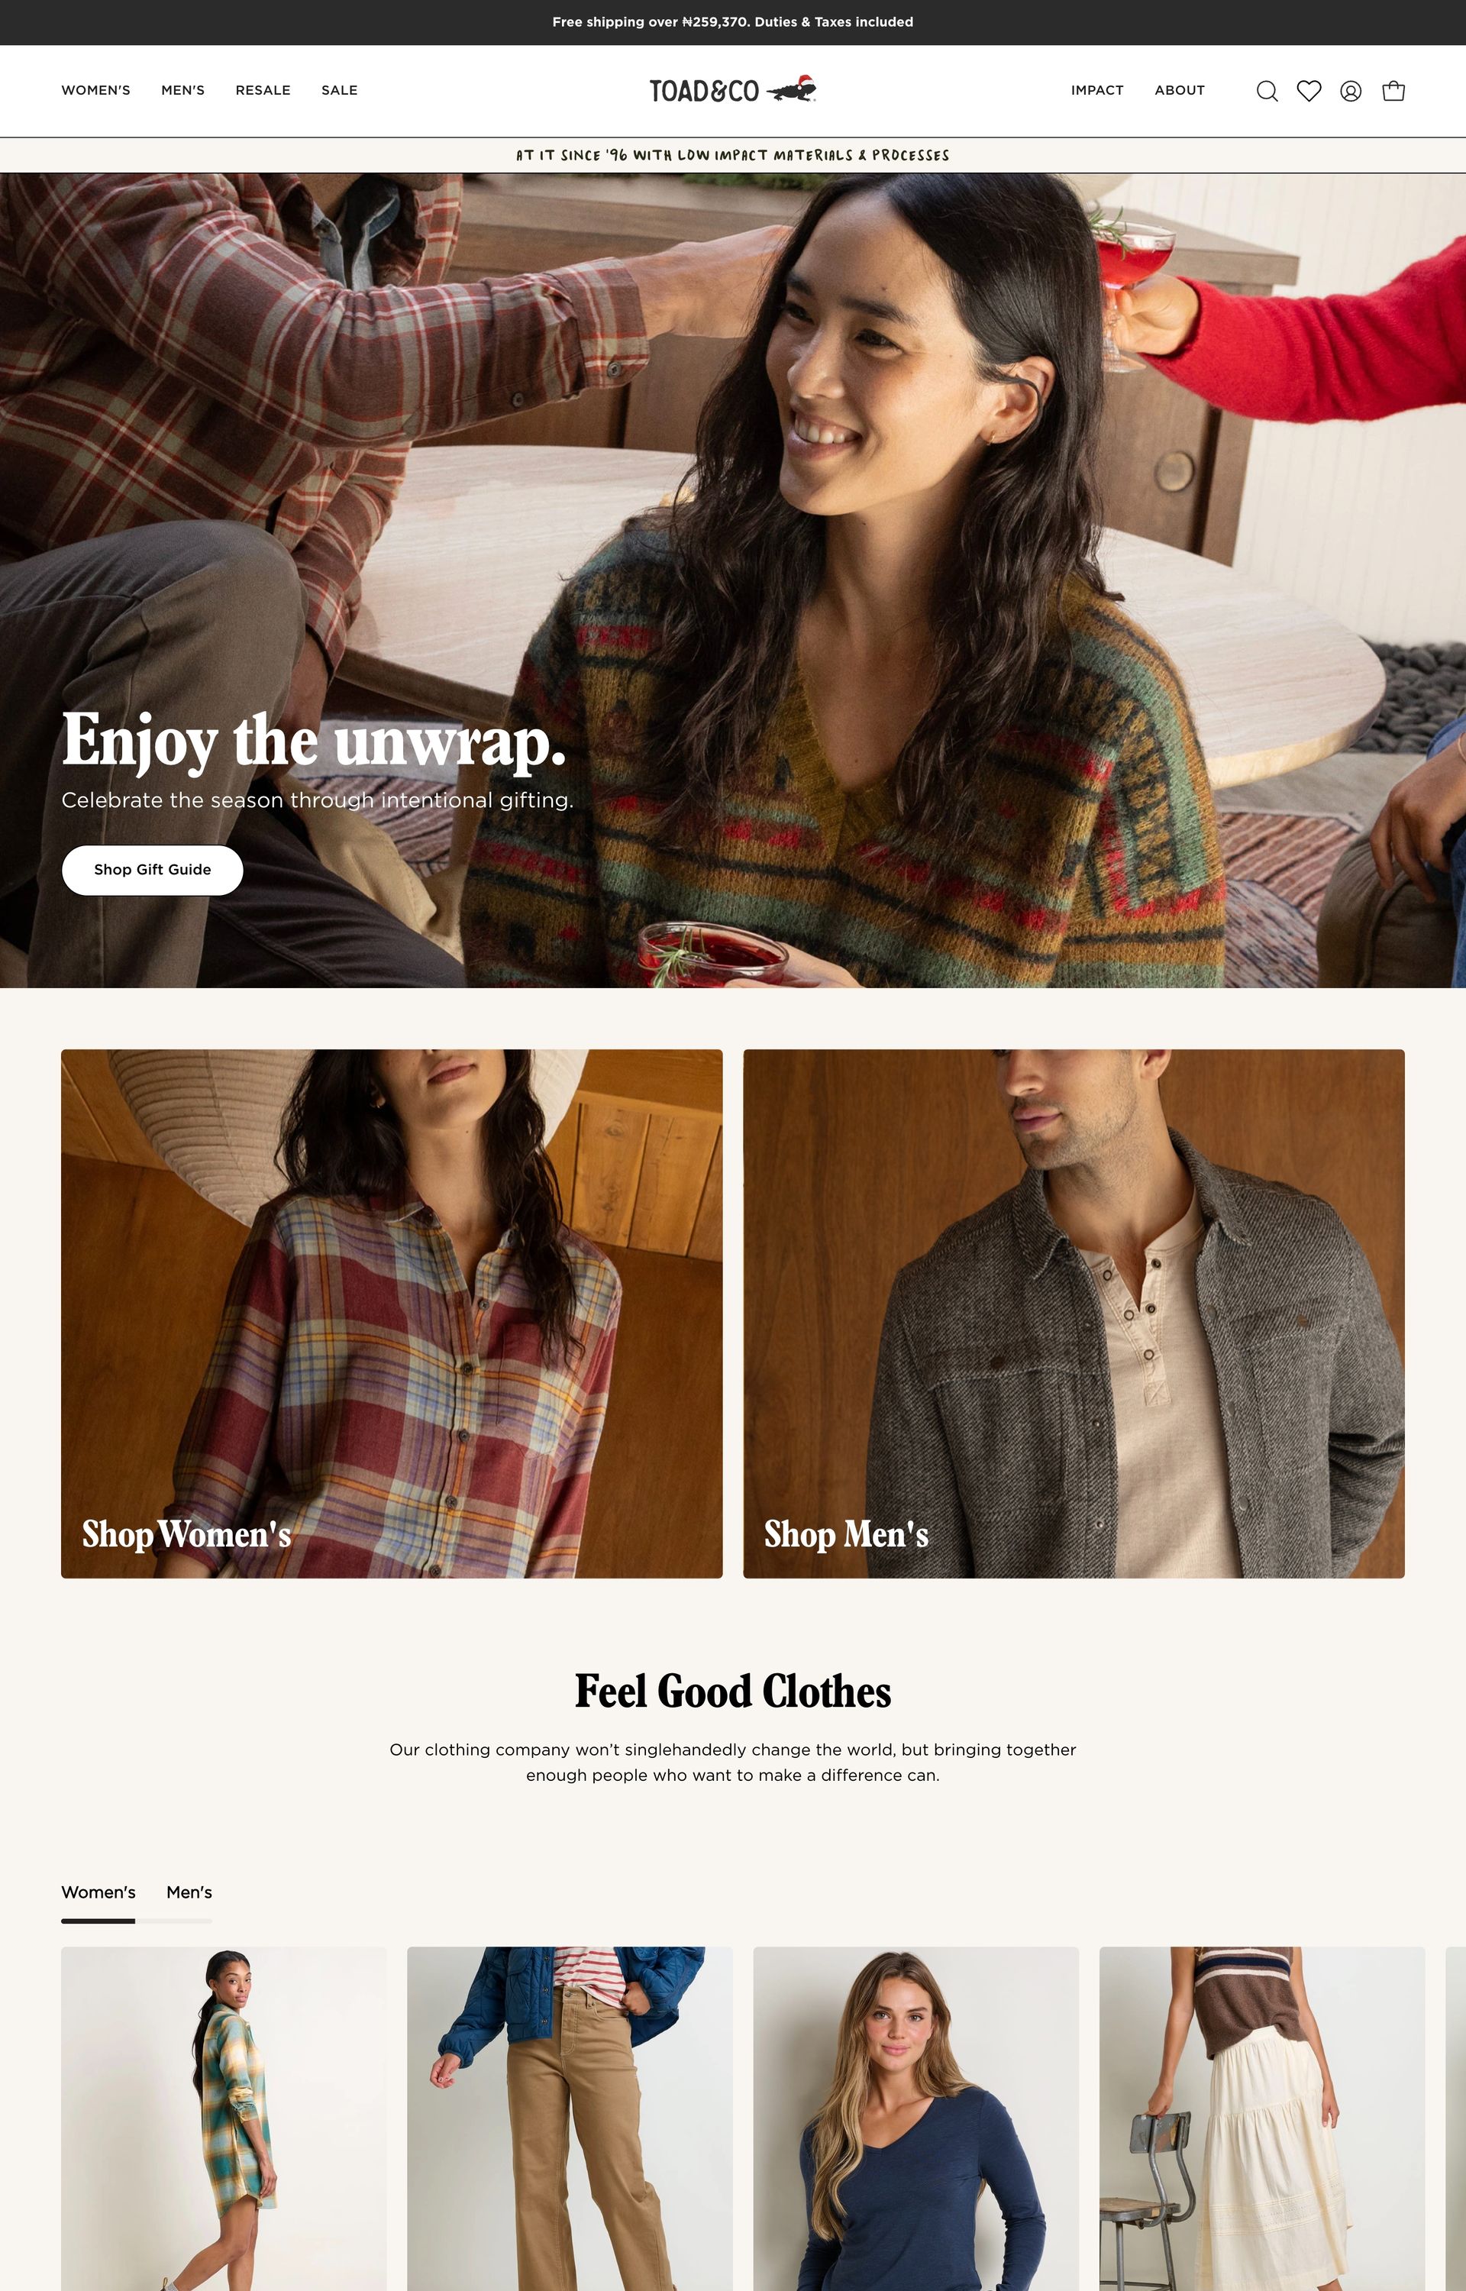The width and height of the screenshot is (1466, 2291).
Task: Click the Shop Gift Guide button
Action: (152, 870)
